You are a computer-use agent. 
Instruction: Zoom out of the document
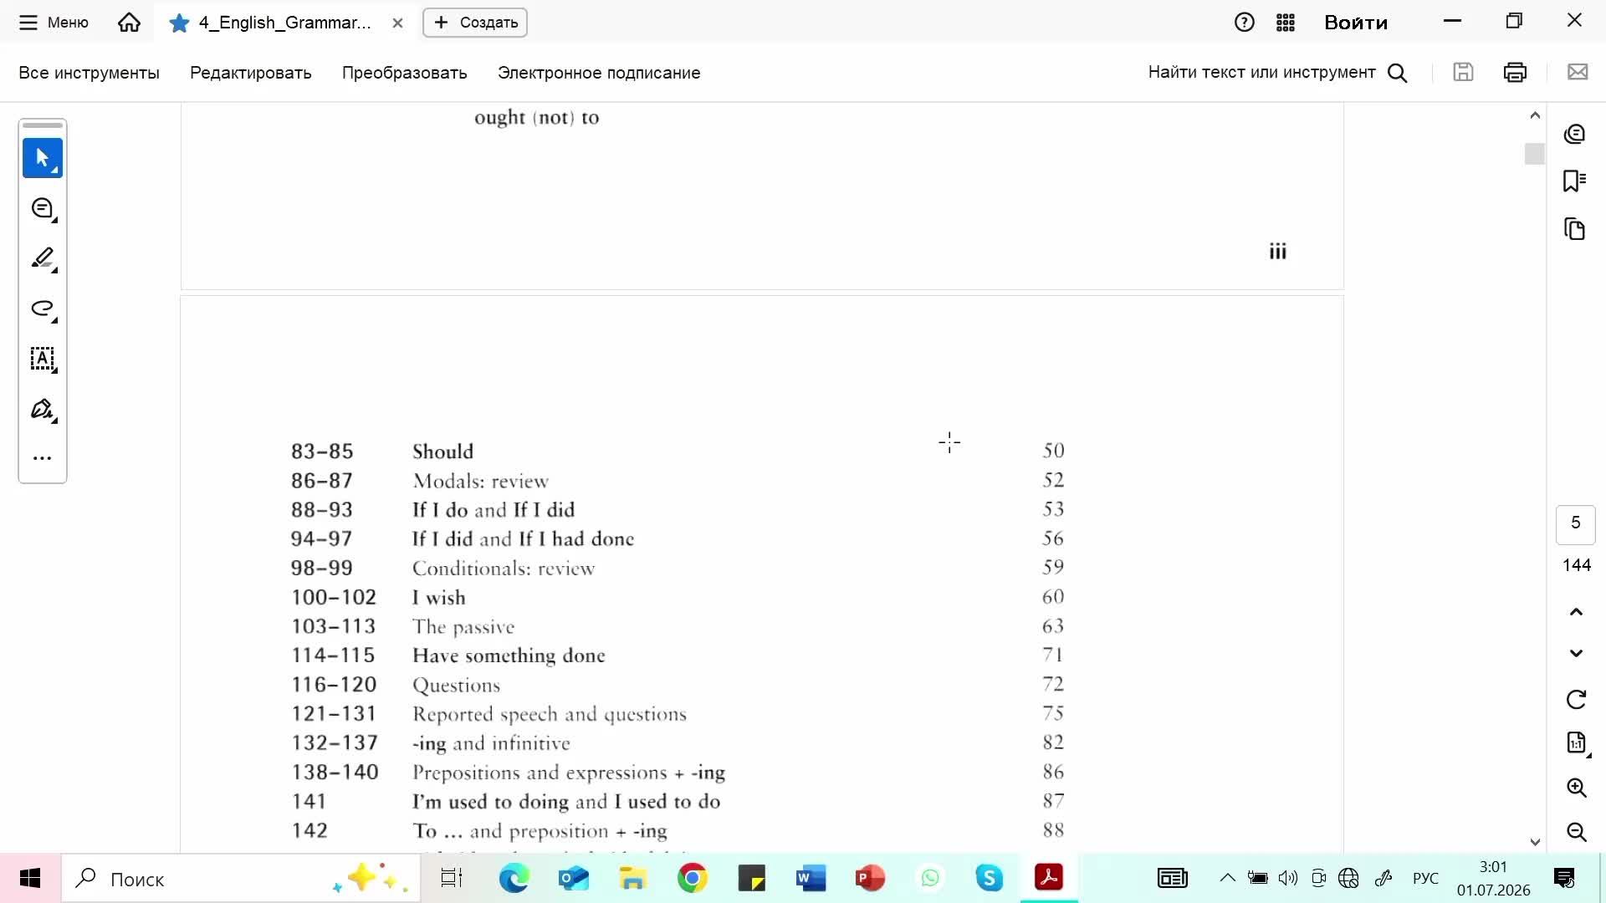pos(1576,832)
